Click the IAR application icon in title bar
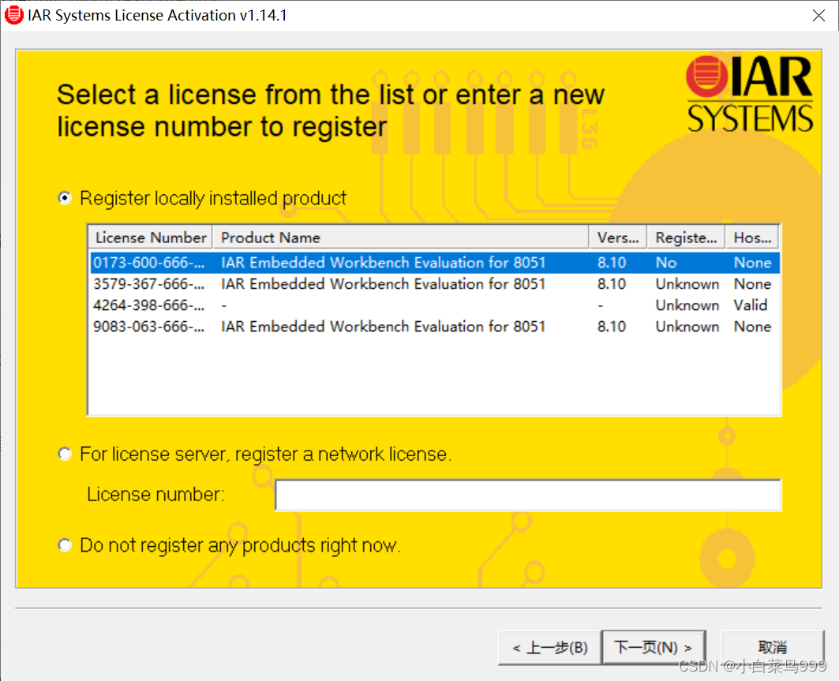The width and height of the screenshot is (839, 681). 14,15
